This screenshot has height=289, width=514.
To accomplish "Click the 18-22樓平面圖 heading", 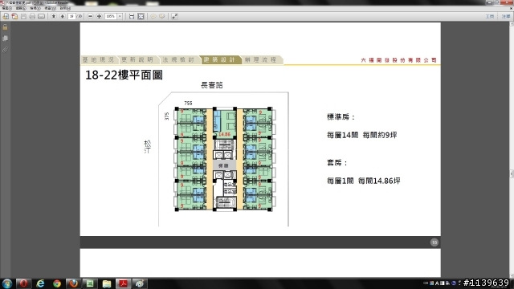I will pos(124,75).
